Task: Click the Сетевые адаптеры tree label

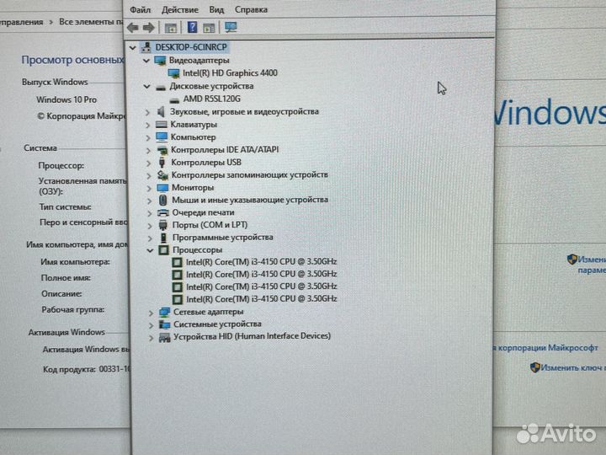Action: coord(209,312)
